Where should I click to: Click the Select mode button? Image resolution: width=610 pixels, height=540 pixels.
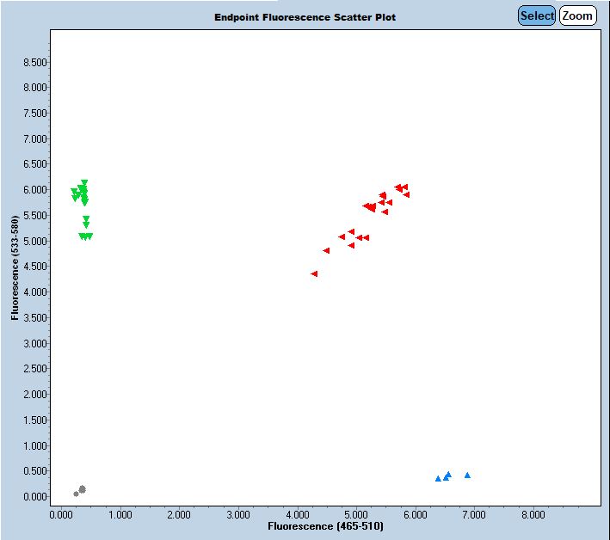pyautogui.click(x=537, y=15)
